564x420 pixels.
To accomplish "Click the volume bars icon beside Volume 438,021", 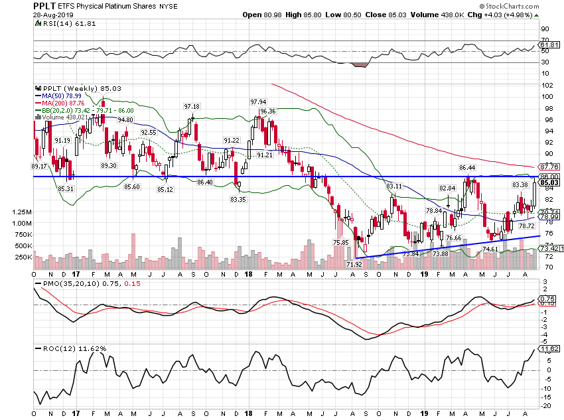I will point(38,117).
